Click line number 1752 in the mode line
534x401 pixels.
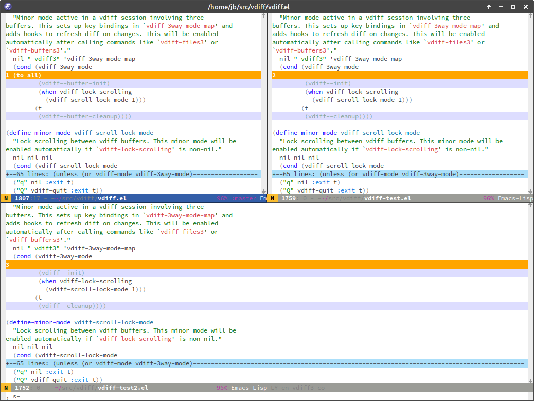22,388
